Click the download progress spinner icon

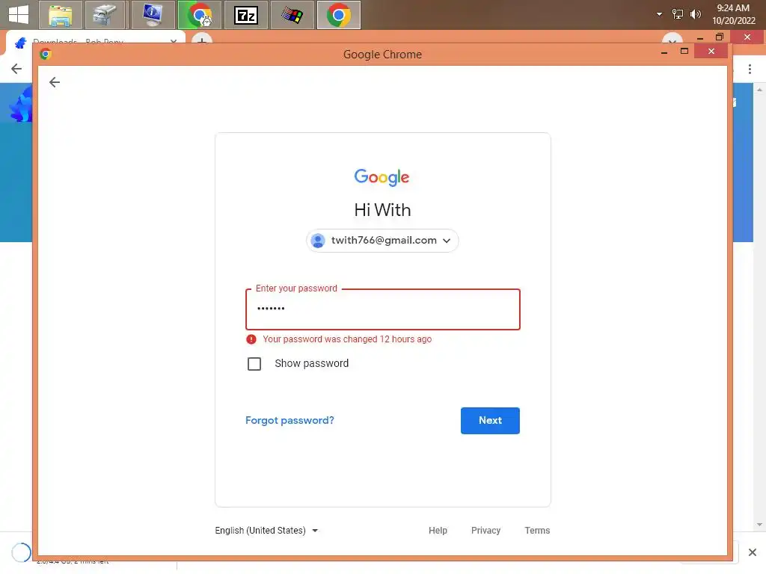(21, 552)
